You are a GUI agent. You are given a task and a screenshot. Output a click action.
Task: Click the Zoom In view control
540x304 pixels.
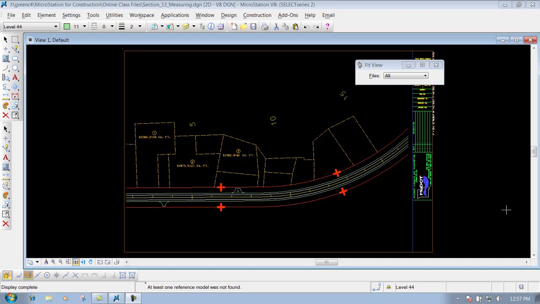pyautogui.click(x=53, y=262)
